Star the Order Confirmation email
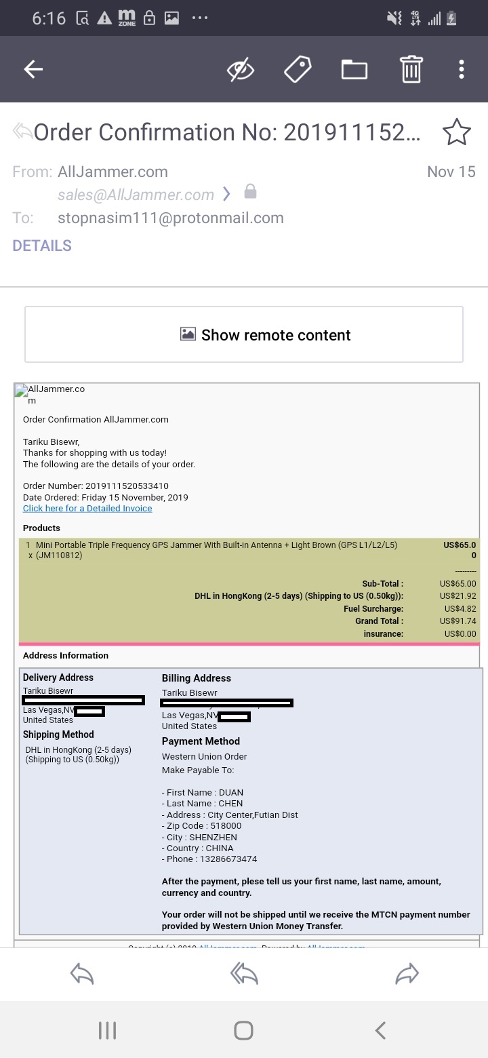This screenshot has height=1058, width=488. [456, 132]
